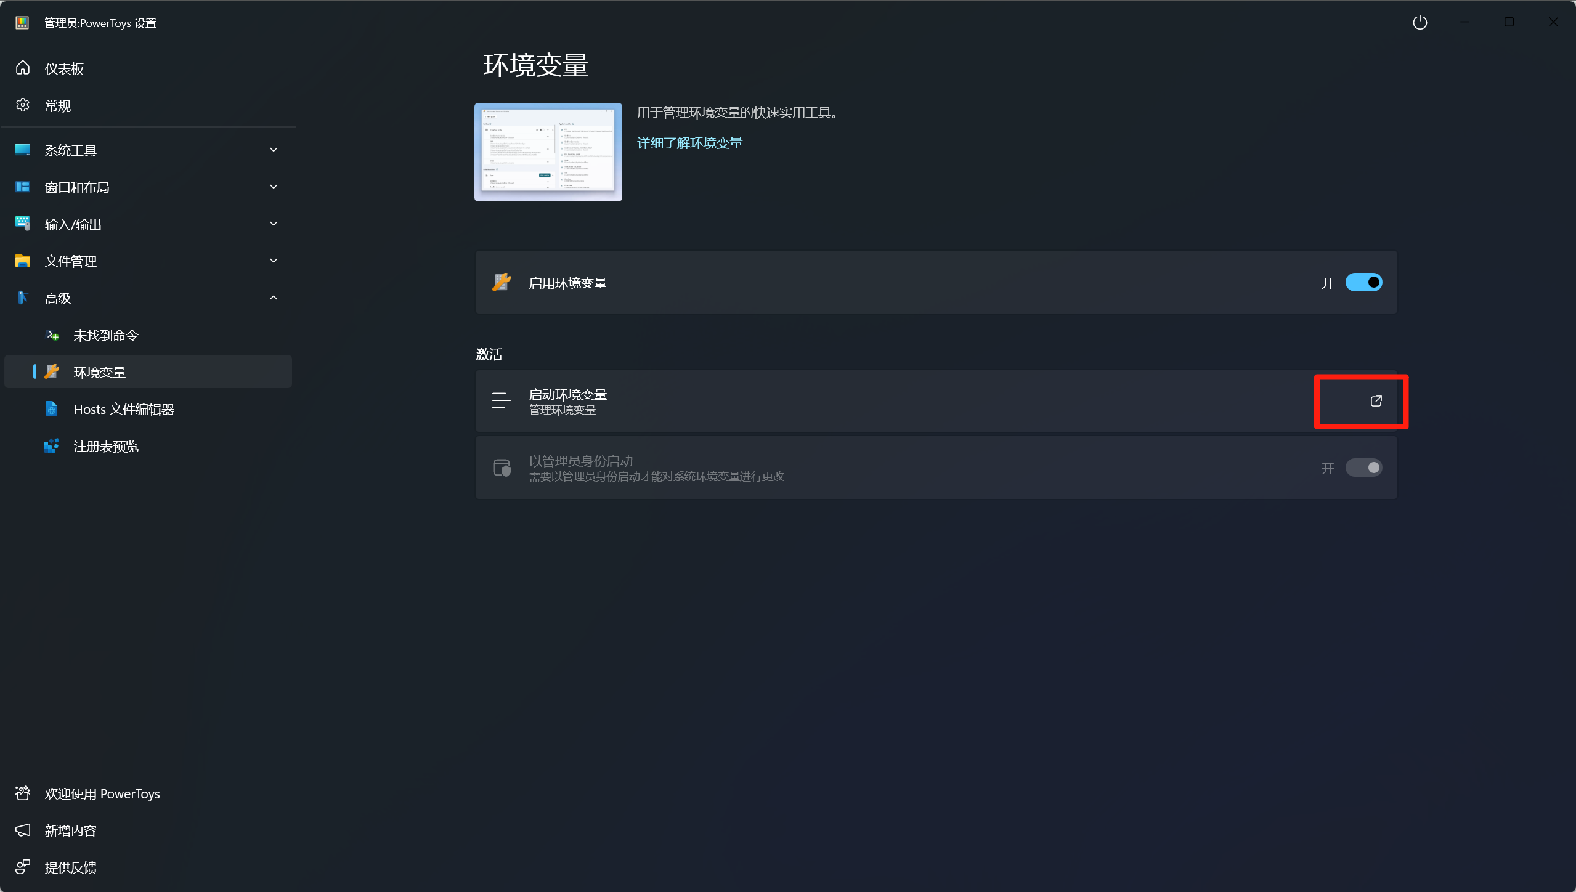Click the 启用环境变量 label text
Image resolution: width=1576 pixels, height=892 pixels.
[x=568, y=283]
